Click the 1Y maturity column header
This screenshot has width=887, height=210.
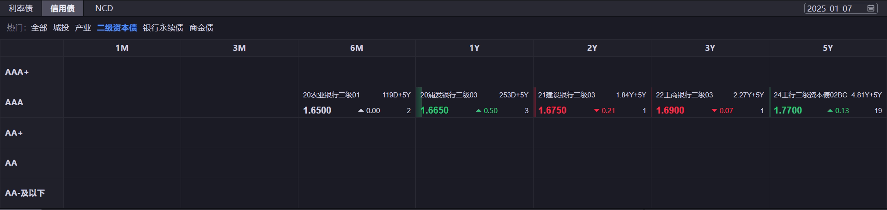[x=474, y=48]
